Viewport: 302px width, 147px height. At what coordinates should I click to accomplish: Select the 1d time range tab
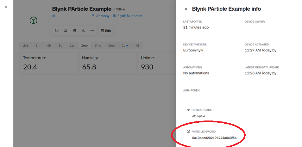(x=60, y=45)
